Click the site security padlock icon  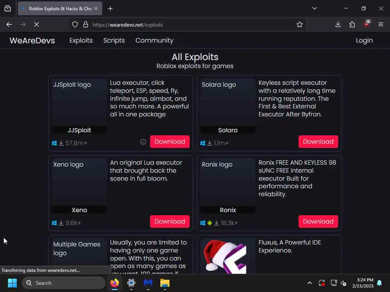(86, 25)
